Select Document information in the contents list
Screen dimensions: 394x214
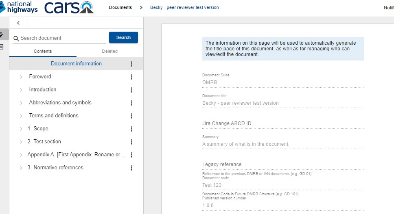pos(76,64)
